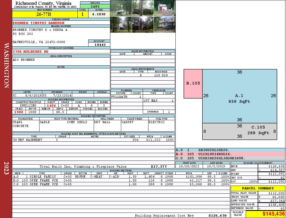This screenshot has width=286, height=218.
Task: Open the photo of shed with red door
Action: [165, 8]
